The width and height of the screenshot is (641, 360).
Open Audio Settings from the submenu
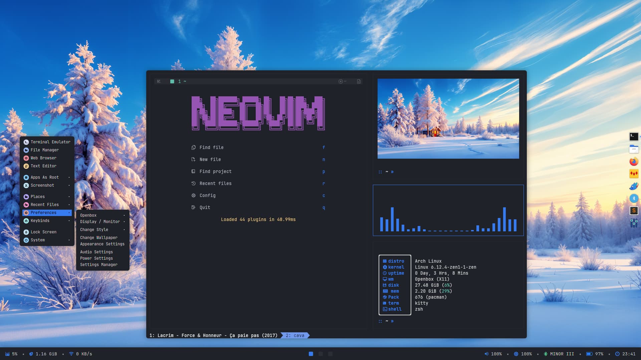102,252
